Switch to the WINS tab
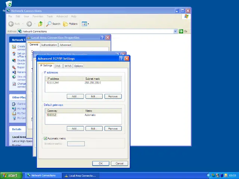239x179 pixels. [68, 66]
